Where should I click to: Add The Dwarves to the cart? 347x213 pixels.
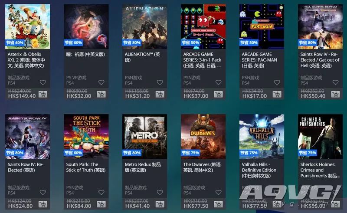[x=218, y=204]
